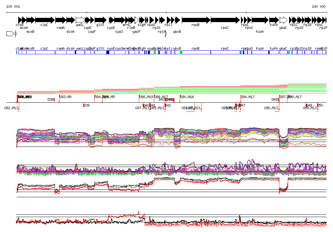Click the white arrow below ctsR
This screenshot has width=333, height=232.
tap(11, 34)
